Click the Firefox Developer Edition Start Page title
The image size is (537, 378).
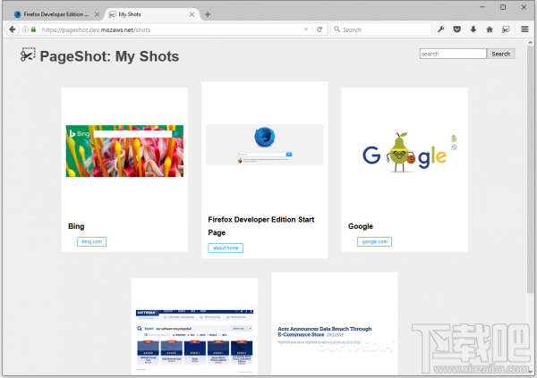pos(261,226)
